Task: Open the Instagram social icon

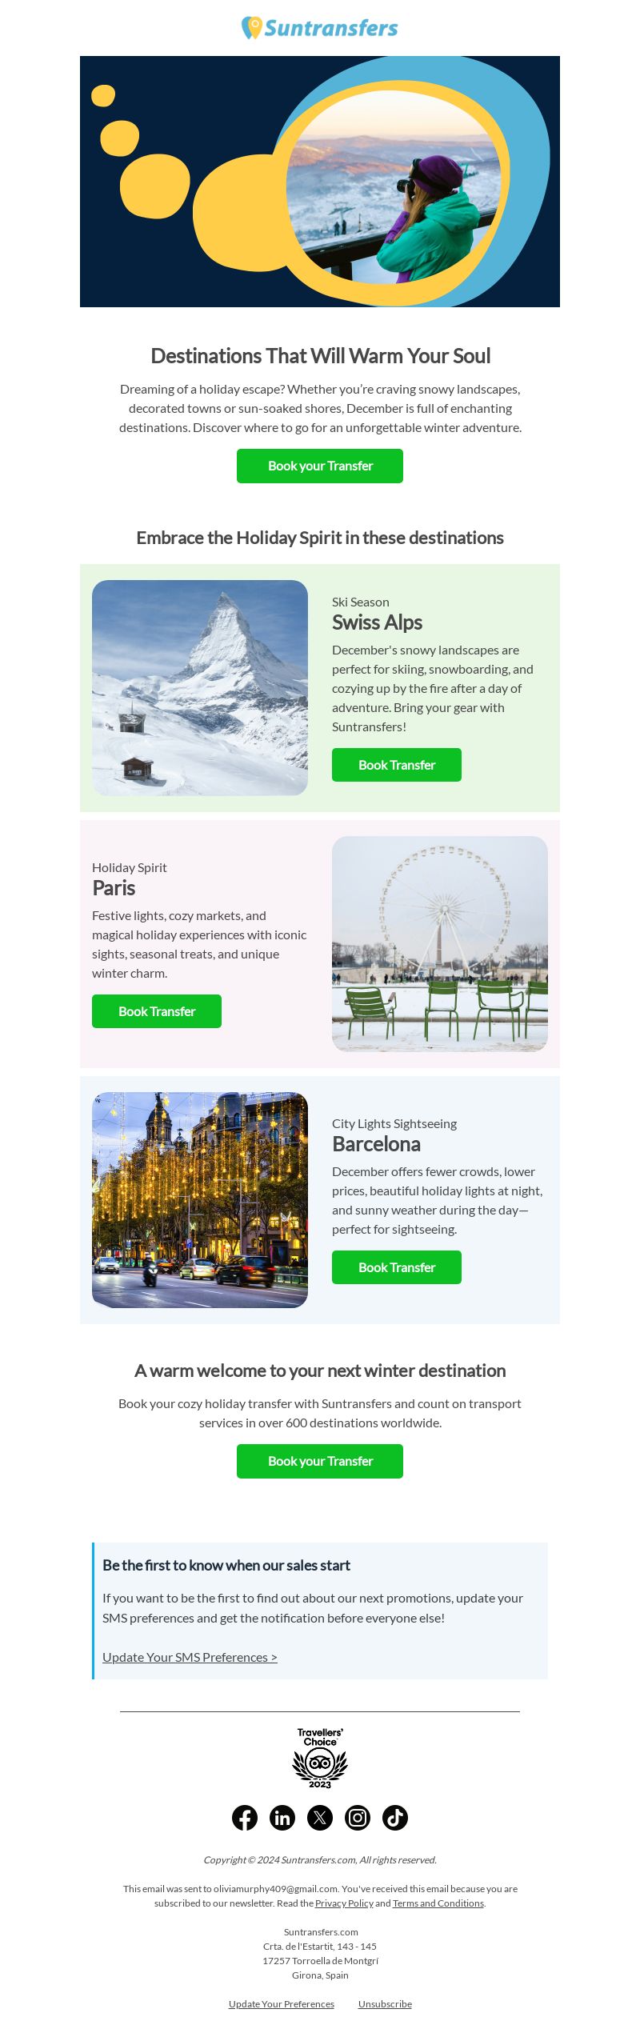Action: [358, 1818]
